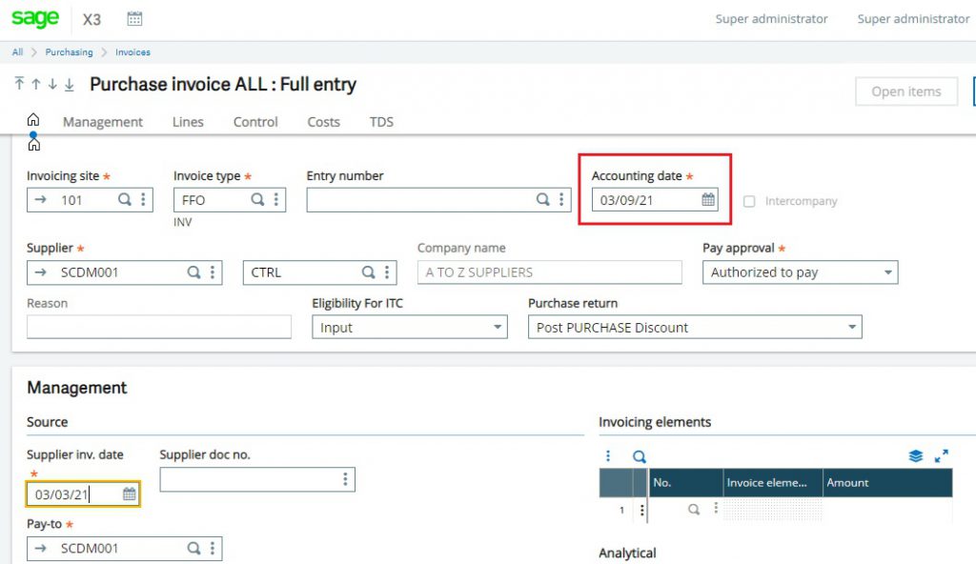Switch to the Lines tab
The height and width of the screenshot is (564, 976).
[188, 122]
